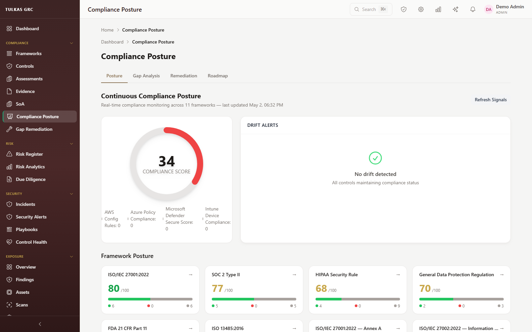Open ISO/IEC 27002:2022 — Information card
Viewport: 532px width, 332px height.
462,326
